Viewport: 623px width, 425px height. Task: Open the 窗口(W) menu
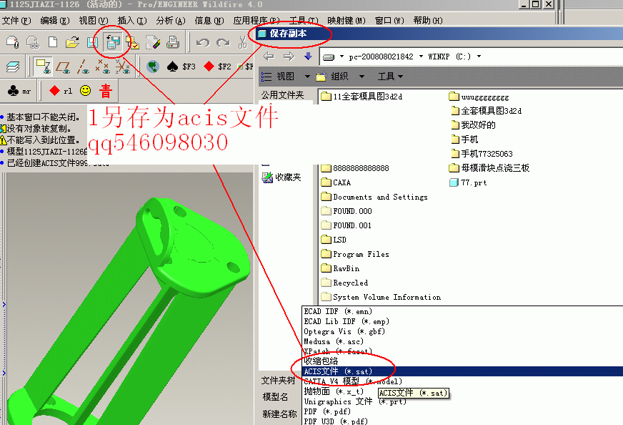click(389, 21)
